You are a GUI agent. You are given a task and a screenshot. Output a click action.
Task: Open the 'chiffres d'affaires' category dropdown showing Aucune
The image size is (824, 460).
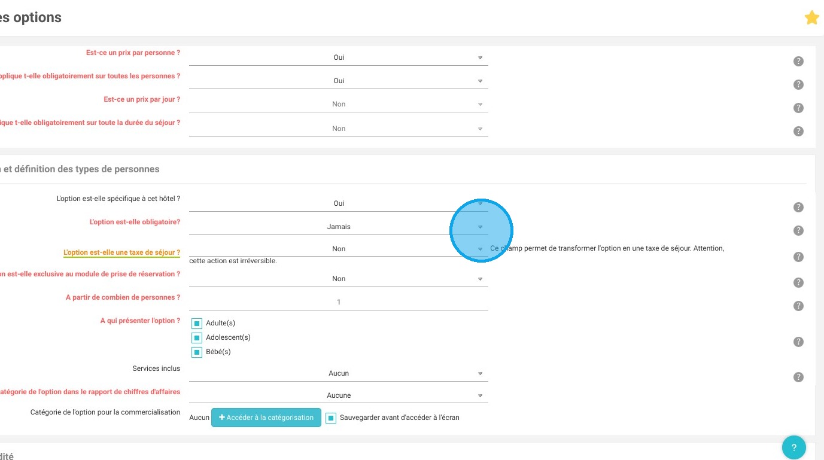(339, 395)
